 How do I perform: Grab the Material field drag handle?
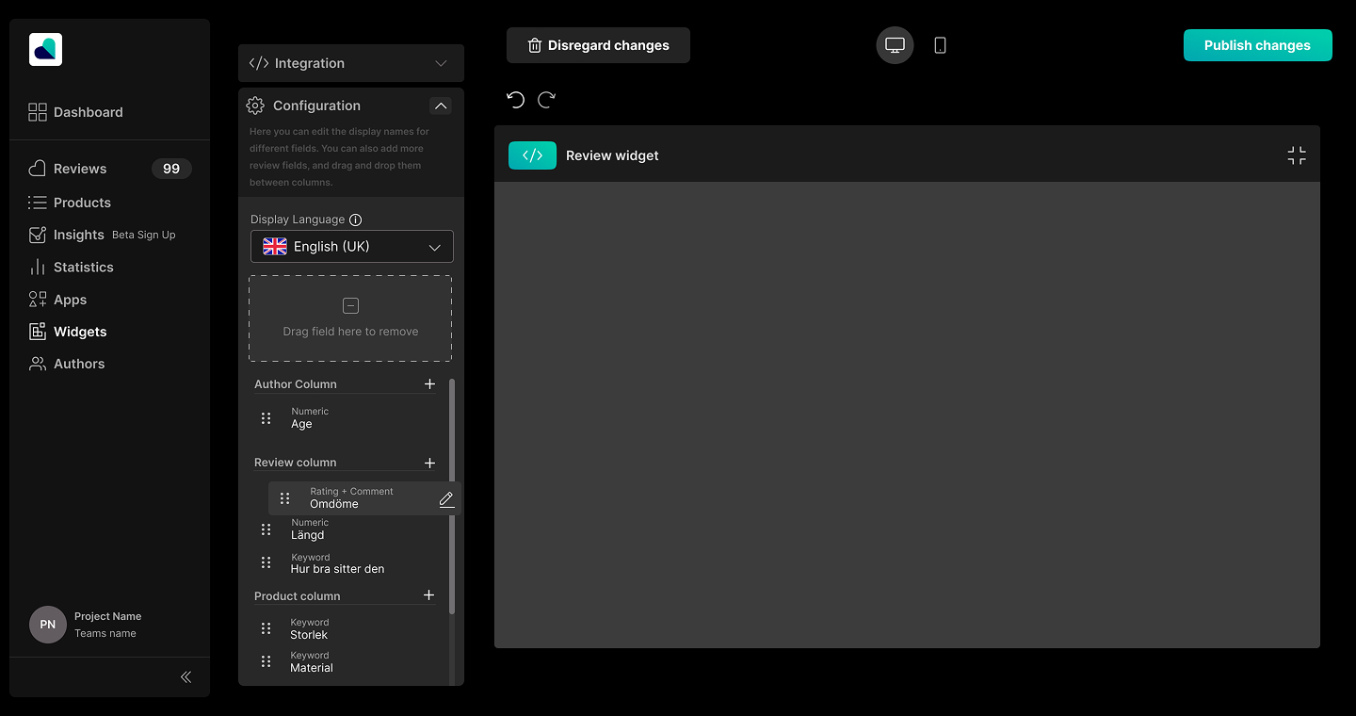(x=266, y=661)
